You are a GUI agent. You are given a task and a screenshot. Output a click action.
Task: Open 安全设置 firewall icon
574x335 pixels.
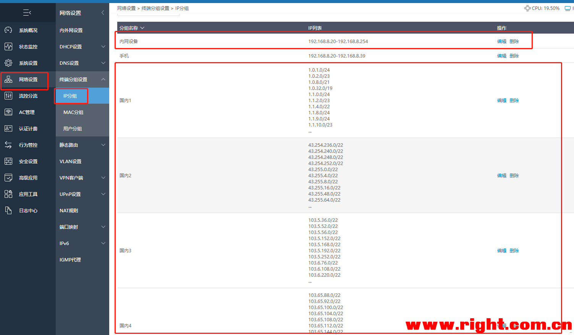(x=8, y=161)
